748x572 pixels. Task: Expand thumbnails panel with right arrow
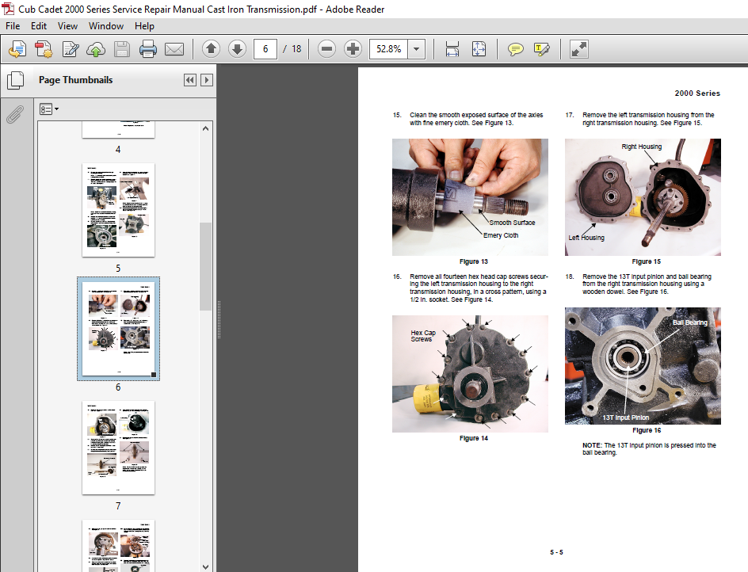click(x=207, y=80)
